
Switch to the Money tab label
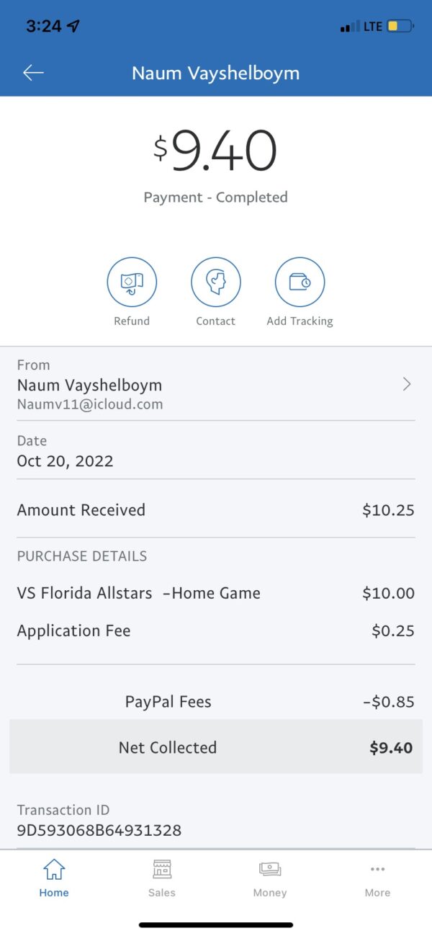[270, 893]
